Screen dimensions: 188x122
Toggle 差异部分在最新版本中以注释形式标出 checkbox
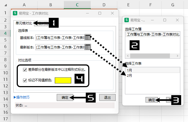click(25, 70)
